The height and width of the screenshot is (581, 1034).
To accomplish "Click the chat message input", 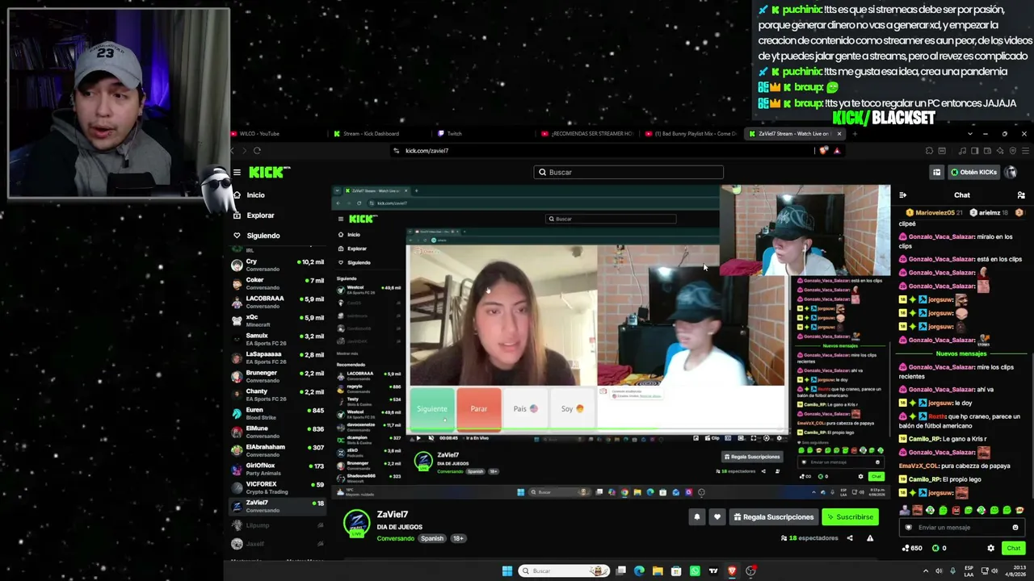I will pyautogui.click(x=961, y=528).
